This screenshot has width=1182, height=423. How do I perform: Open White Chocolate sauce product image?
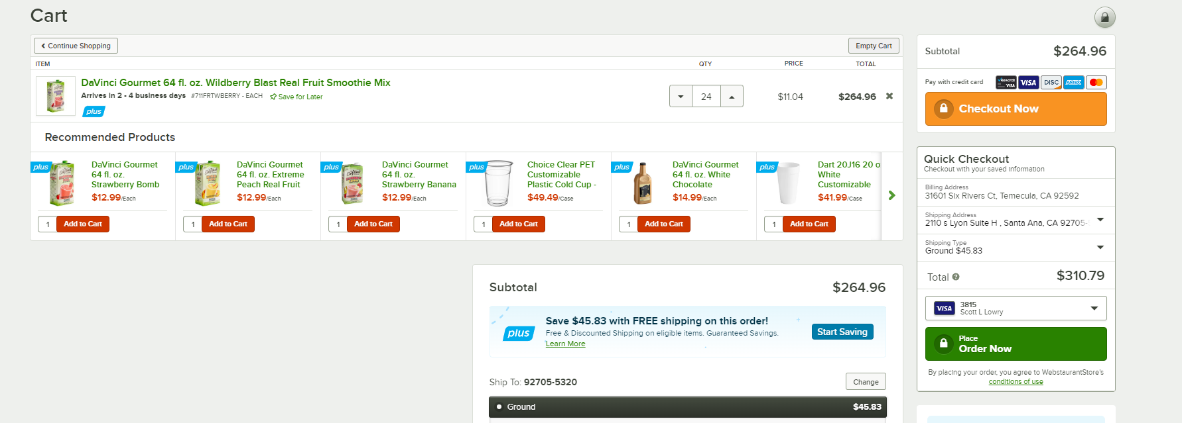coord(643,183)
